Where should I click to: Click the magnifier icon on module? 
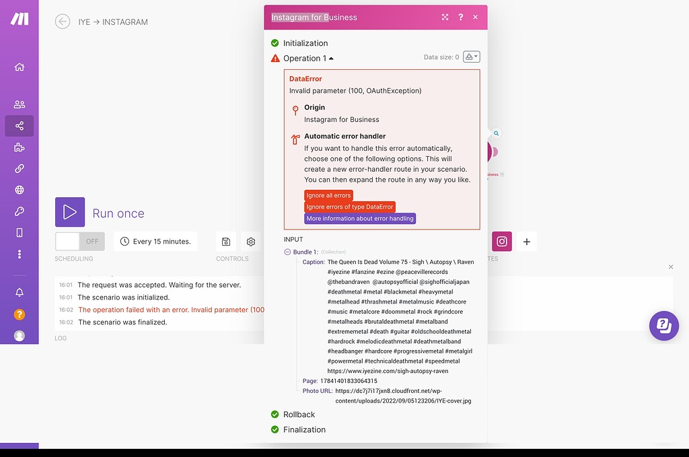(x=496, y=133)
